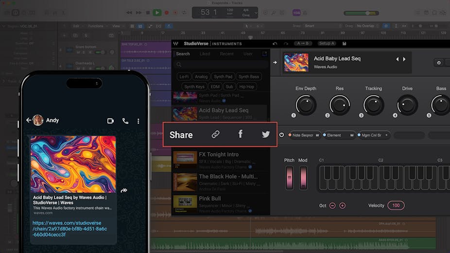
Task: Click the StudioVerse preset search field
Action: point(221,65)
